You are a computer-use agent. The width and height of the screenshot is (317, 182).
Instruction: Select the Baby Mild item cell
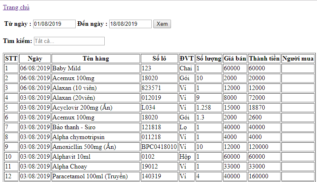point(96,68)
